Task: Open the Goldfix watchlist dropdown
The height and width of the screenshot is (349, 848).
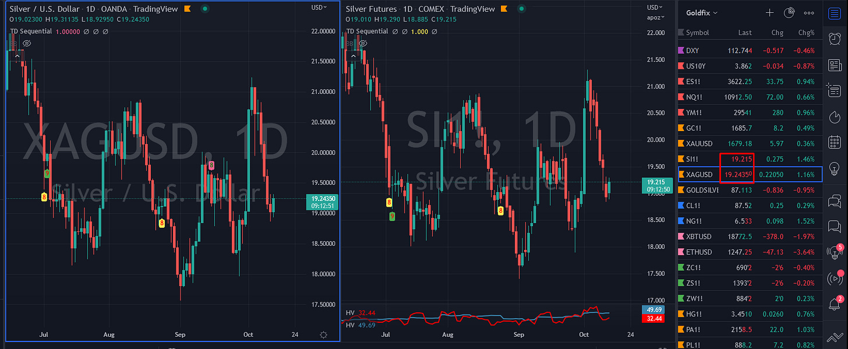Action: tap(702, 13)
